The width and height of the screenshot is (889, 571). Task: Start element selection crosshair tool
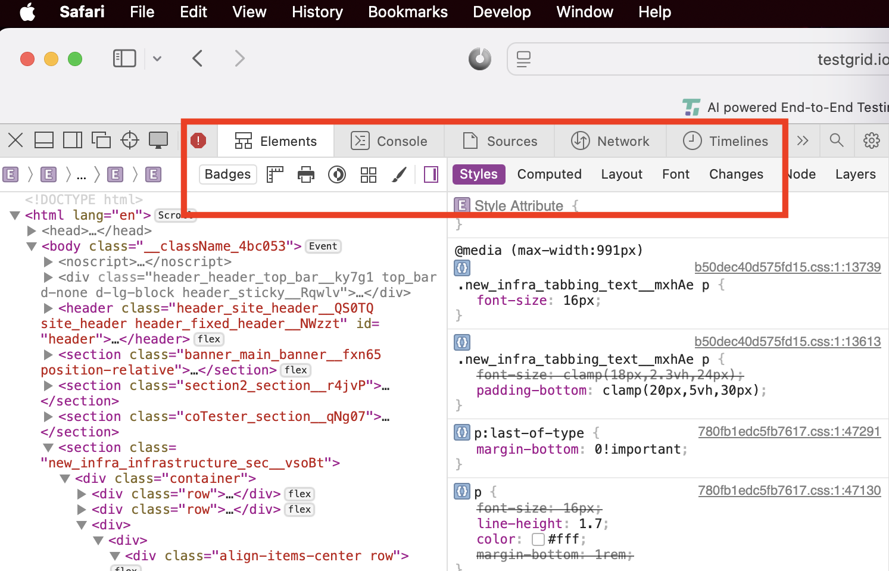(x=130, y=141)
